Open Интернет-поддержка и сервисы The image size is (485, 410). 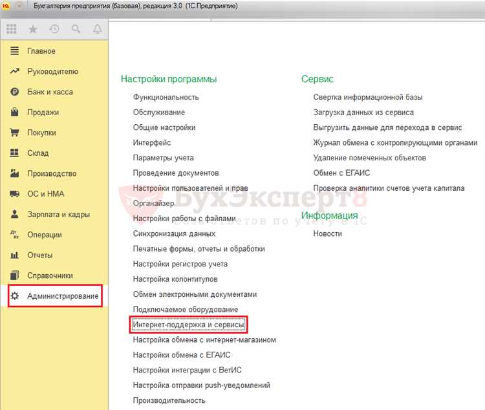click(188, 325)
